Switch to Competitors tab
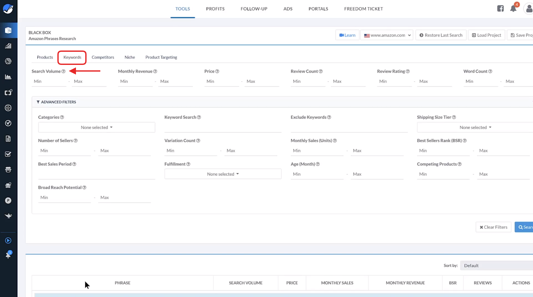 click(x=103, y=57)
